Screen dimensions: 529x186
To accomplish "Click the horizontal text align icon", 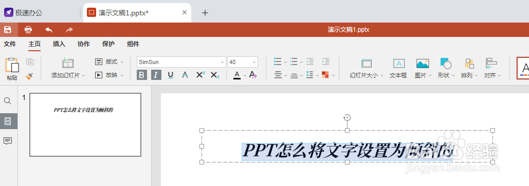I will pos(278,75).
